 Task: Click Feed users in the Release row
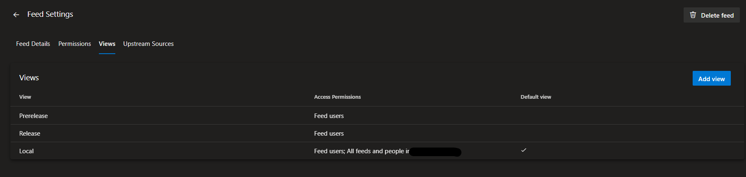(329, 134)
